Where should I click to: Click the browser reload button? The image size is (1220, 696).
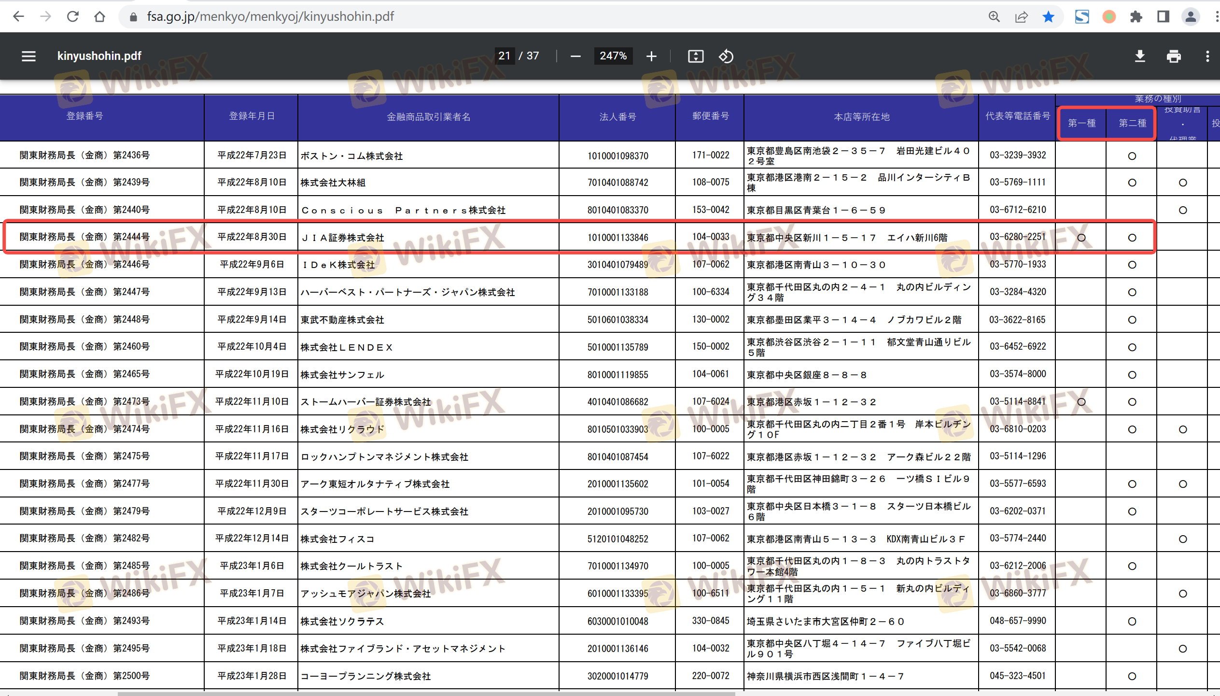coord(73,16)
